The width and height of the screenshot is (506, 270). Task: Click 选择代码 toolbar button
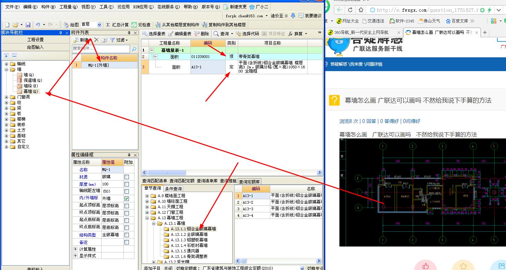tap(247, 34)
